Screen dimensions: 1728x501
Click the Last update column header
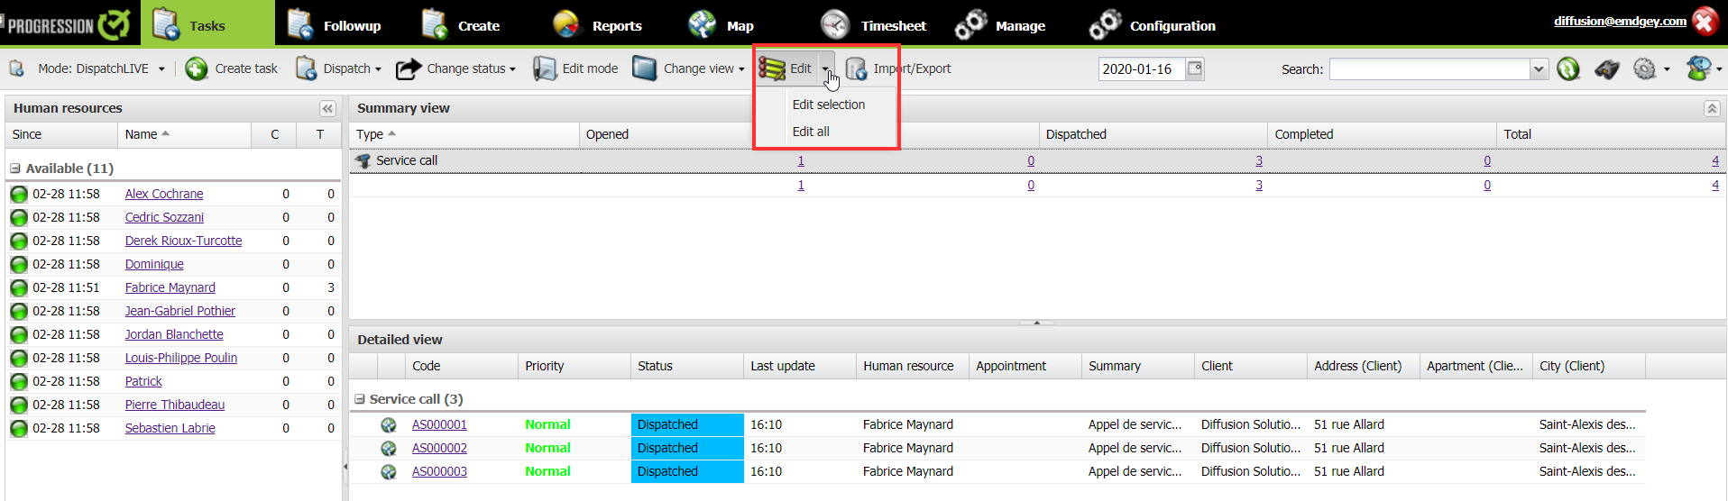click(800, 366)
